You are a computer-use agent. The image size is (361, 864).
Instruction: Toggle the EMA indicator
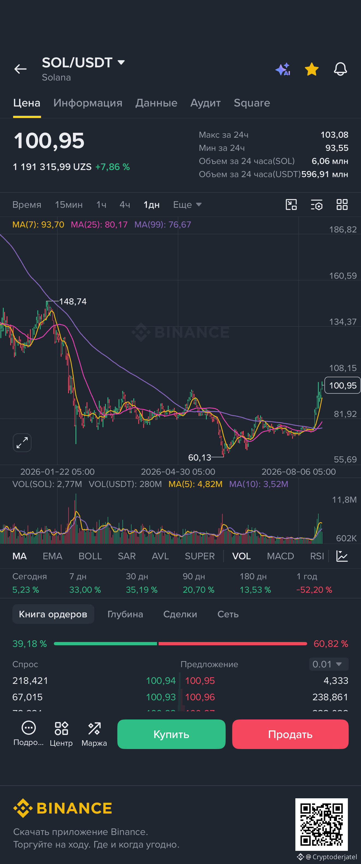click(52, 556)
